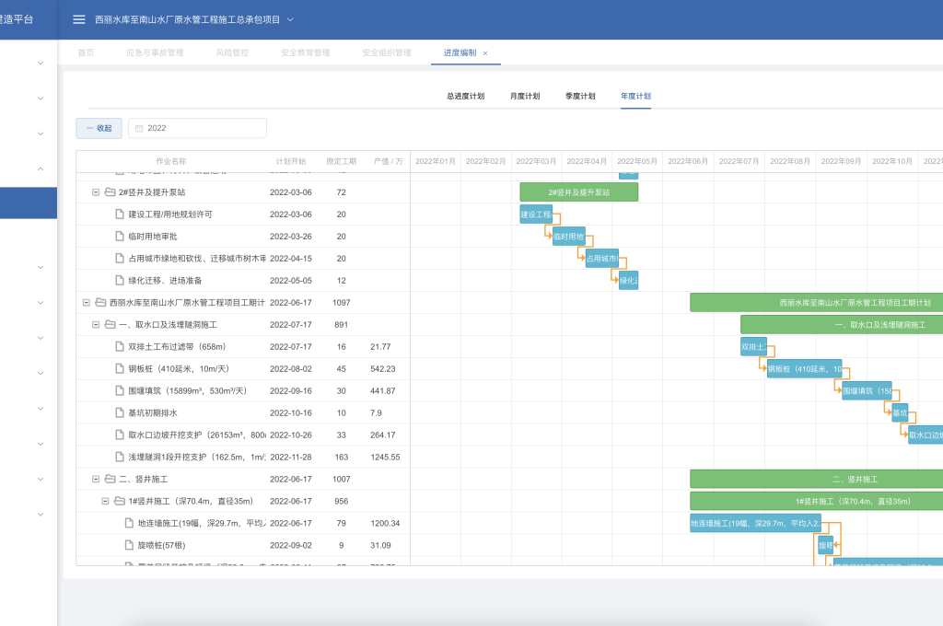Image resolution: width=943 pixels, height=626 pixels.
Task: Click the green 二、竖井施工 Gantt bar
Action: [x=816, y=480]
